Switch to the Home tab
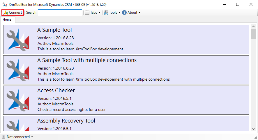This screenshot has width=258, height=140. pyautogui.click(x=7, y=20)
